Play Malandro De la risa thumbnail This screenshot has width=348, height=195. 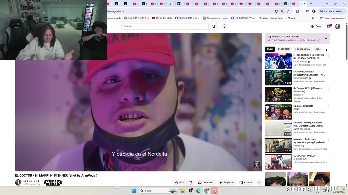click(278, 145)
